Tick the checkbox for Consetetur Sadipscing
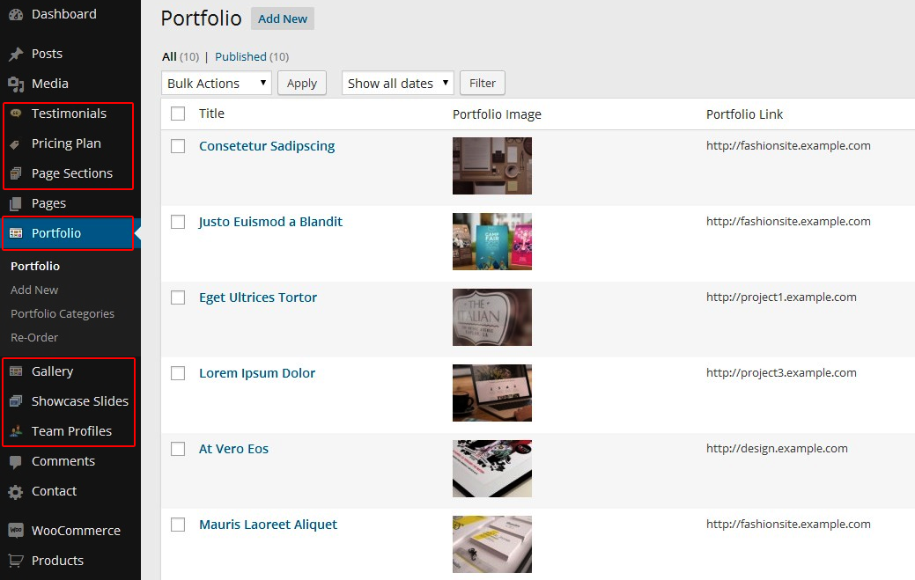The image size is (915, 580). (x=178, y=146)
